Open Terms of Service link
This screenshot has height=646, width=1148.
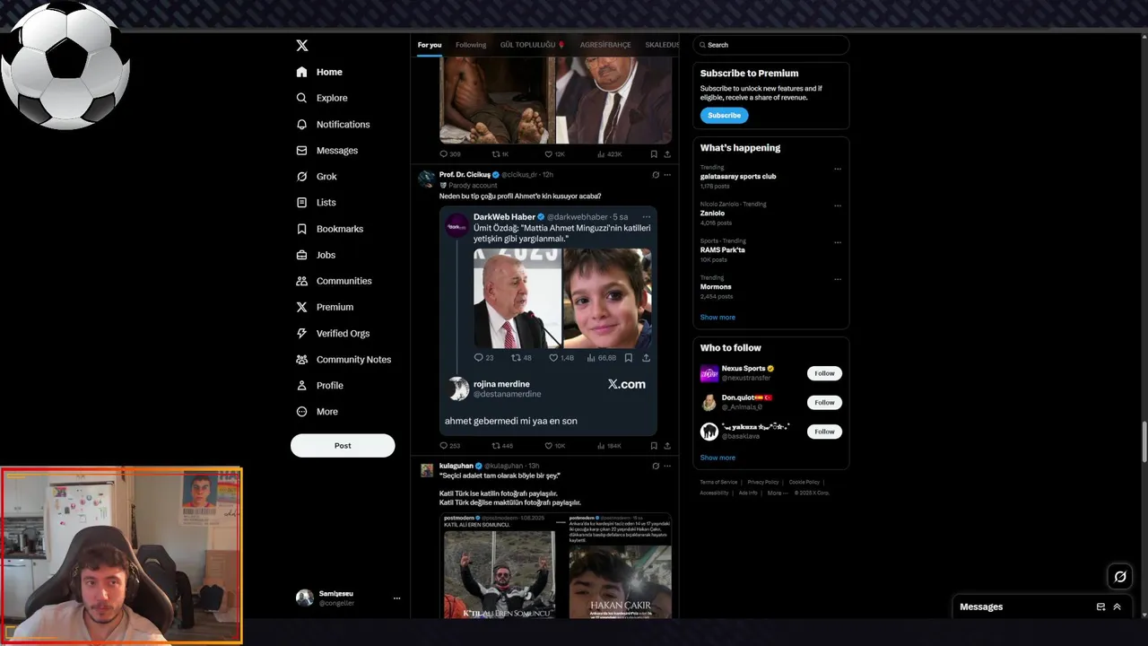click(718, 482)
